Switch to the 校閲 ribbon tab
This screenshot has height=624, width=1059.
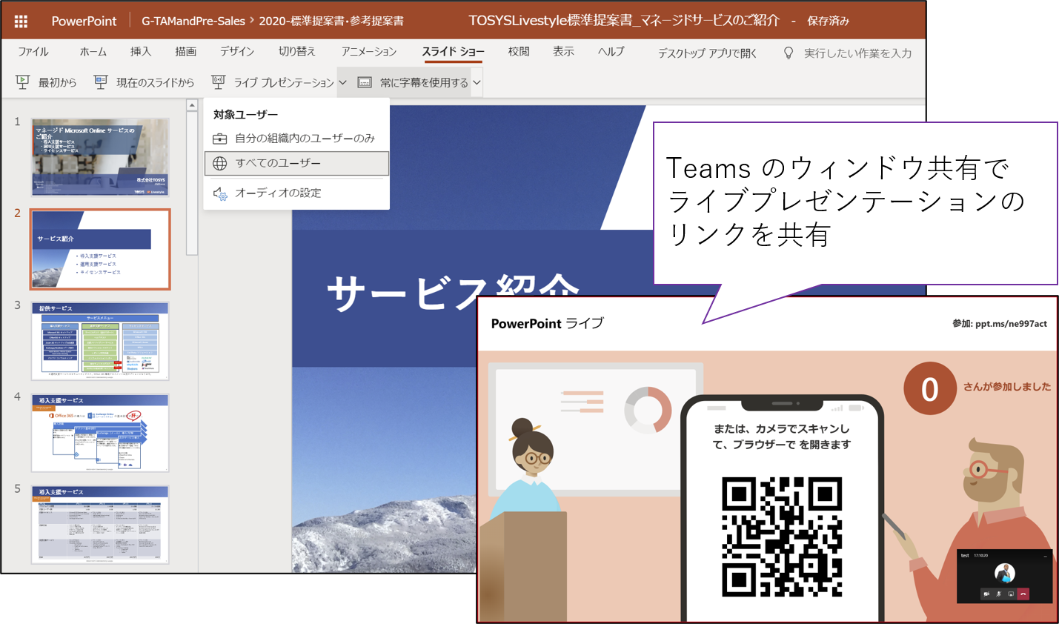coord(519,52)
